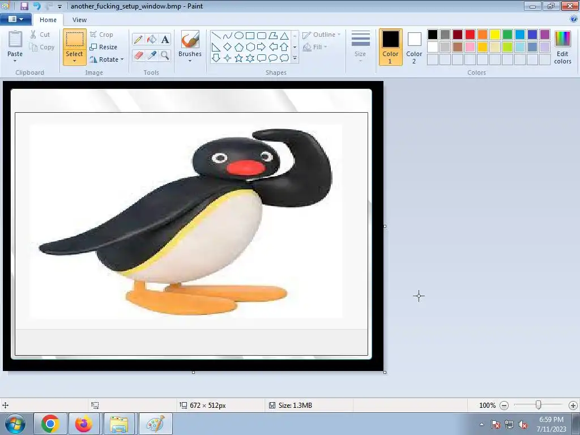Choose the Up arrow shape
The image size is (580, 435).
coord(284,47)
